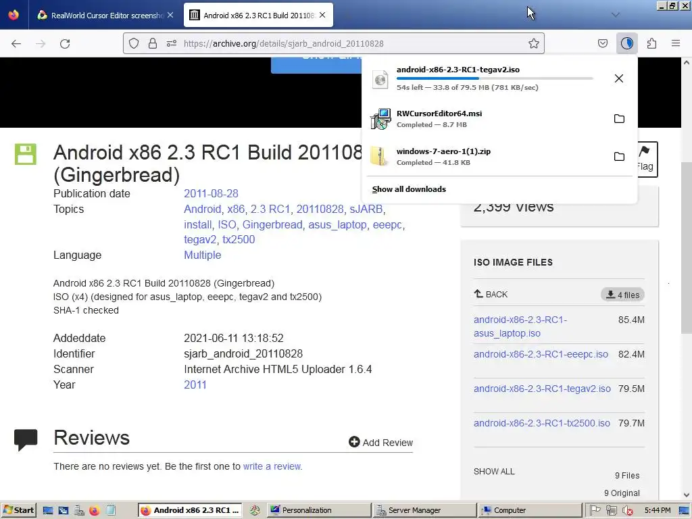Click the write a review link

pyautogui.click(x=272, y=466)
